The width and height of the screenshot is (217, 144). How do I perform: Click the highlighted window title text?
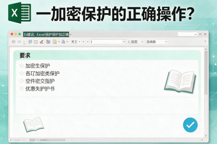pyautogui.click(x=46, y=34)
